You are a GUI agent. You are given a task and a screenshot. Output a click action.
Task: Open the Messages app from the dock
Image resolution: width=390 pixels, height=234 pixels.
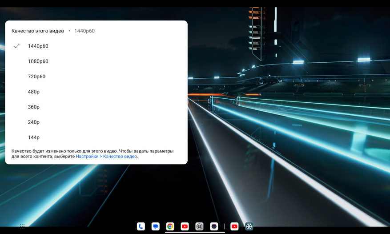155,226
